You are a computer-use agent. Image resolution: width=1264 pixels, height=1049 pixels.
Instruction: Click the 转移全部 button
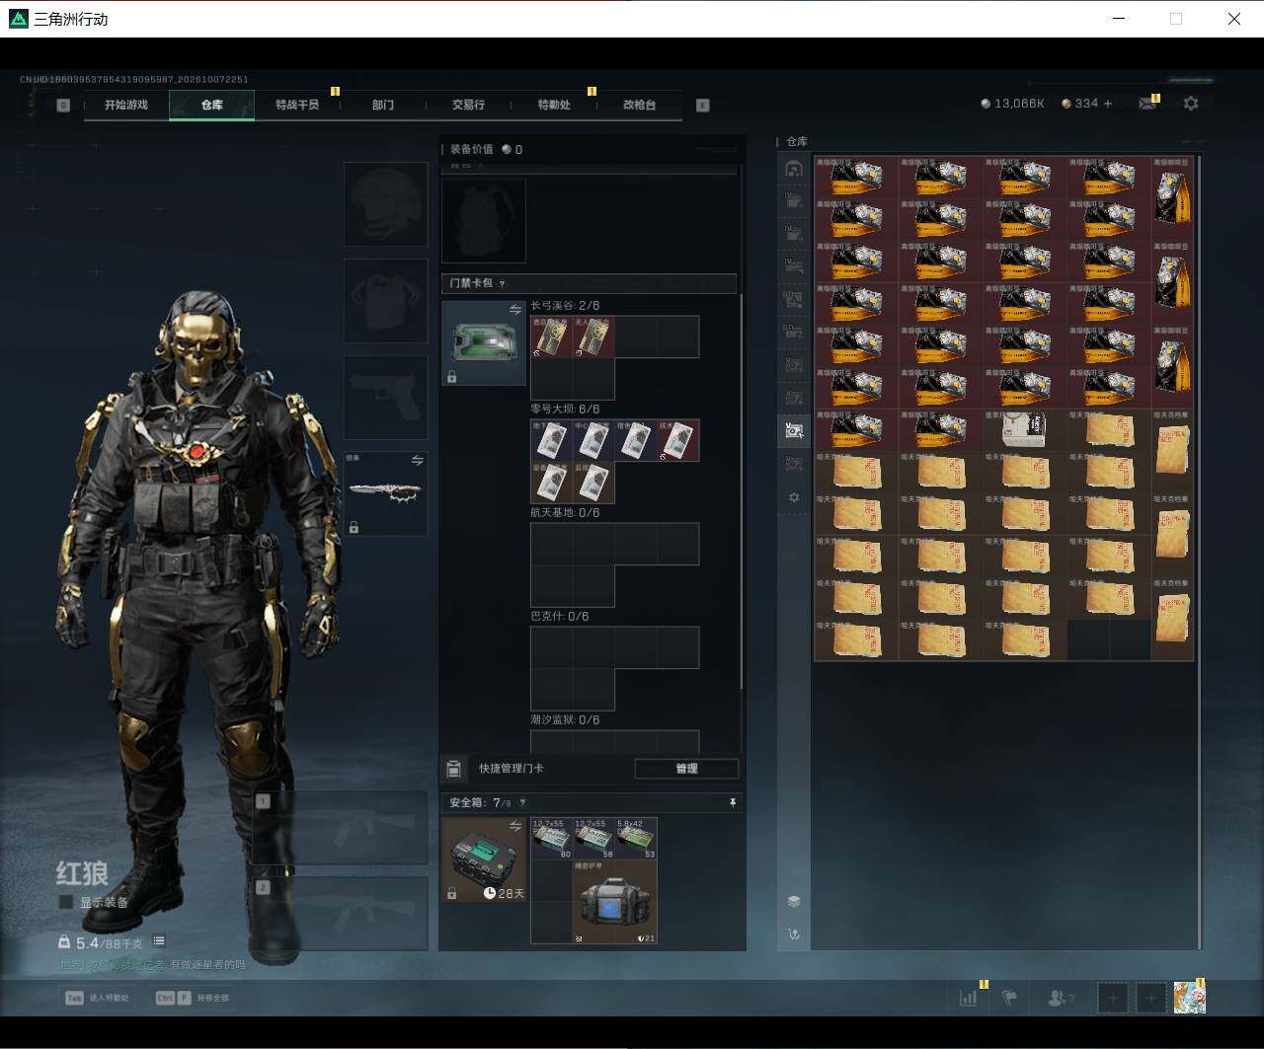(x=192, y=998)
